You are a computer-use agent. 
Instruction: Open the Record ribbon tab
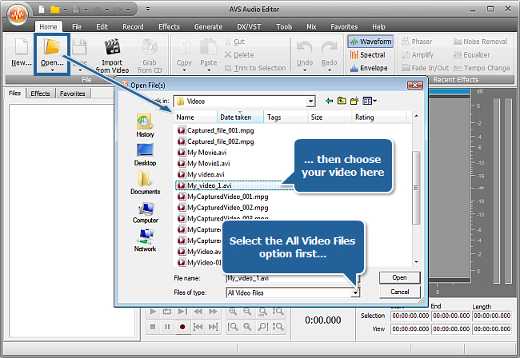133,27
